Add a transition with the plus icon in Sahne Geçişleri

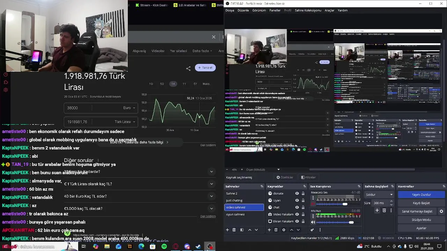377,211
